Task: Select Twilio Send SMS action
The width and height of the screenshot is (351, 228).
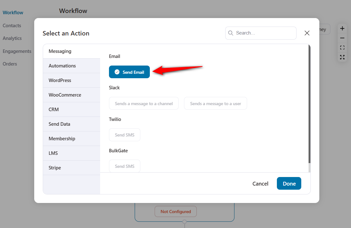Action: tap(124, 135)
